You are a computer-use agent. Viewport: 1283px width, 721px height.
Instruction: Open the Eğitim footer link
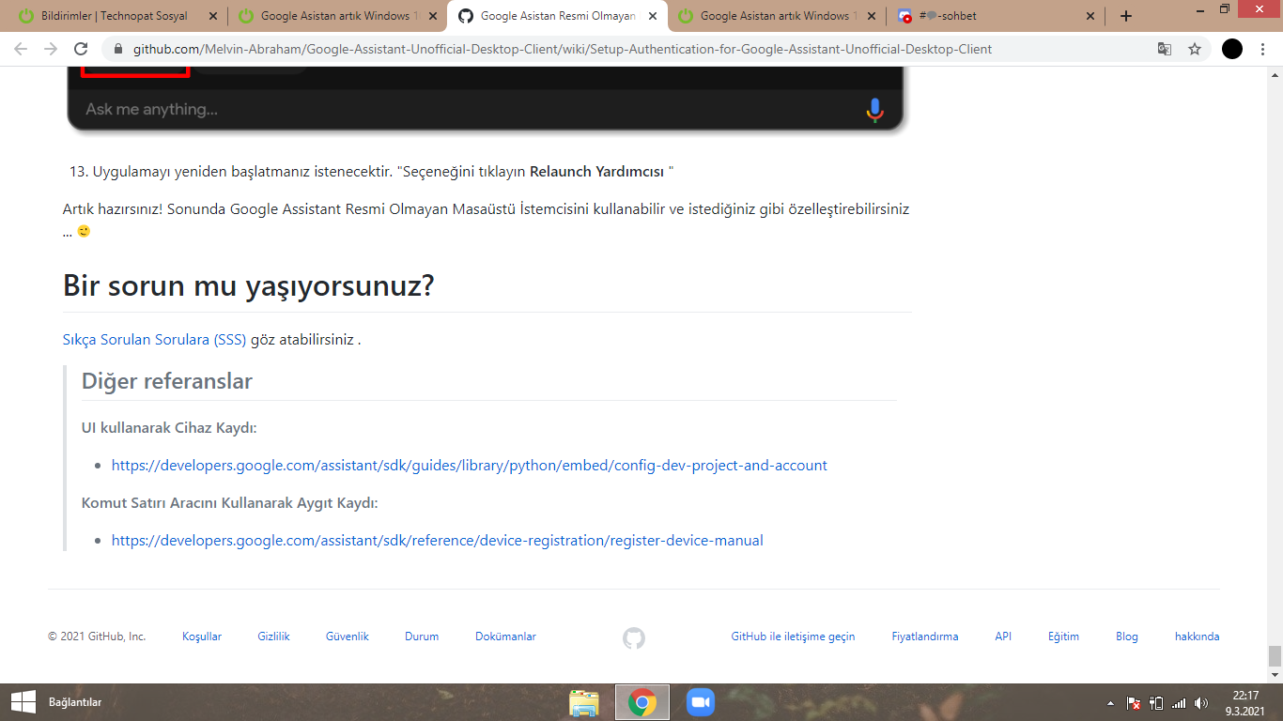tap(1063, 637)
